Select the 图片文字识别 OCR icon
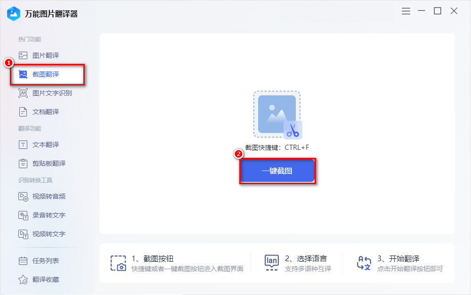Viewport: 471px width, 295px height. pos(24,93)
